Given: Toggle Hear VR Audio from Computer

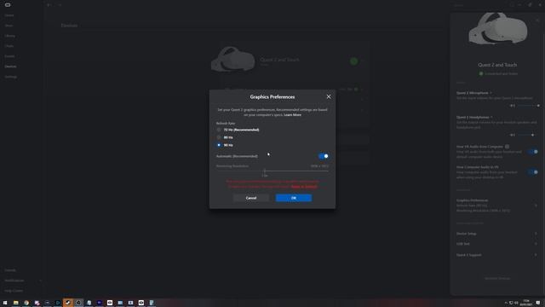Looking at the screenshot, I should pyautogui.click(x=533, y=152).
